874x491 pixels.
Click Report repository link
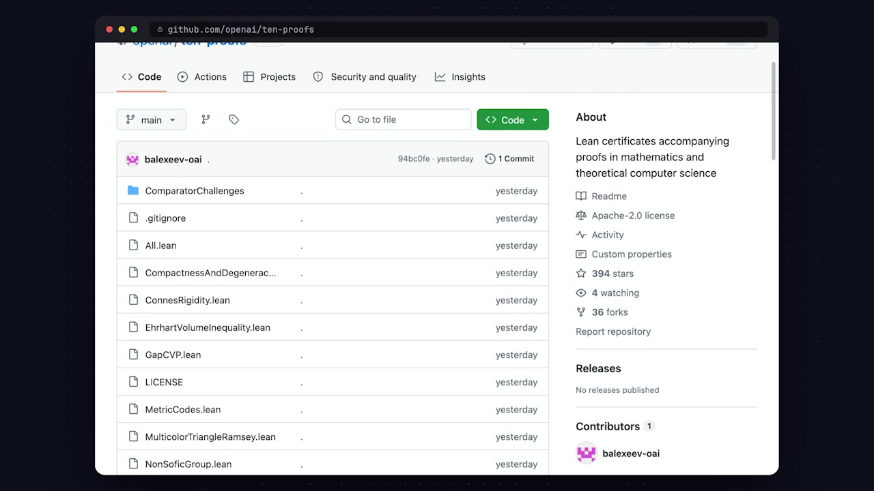click(x=613, y=331)
